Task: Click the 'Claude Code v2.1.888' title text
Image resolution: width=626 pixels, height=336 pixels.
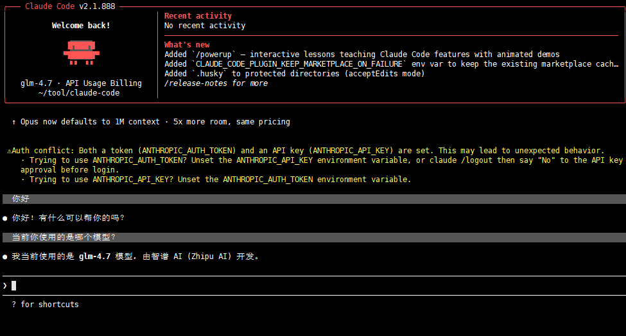Action: [x=70, y=6]
